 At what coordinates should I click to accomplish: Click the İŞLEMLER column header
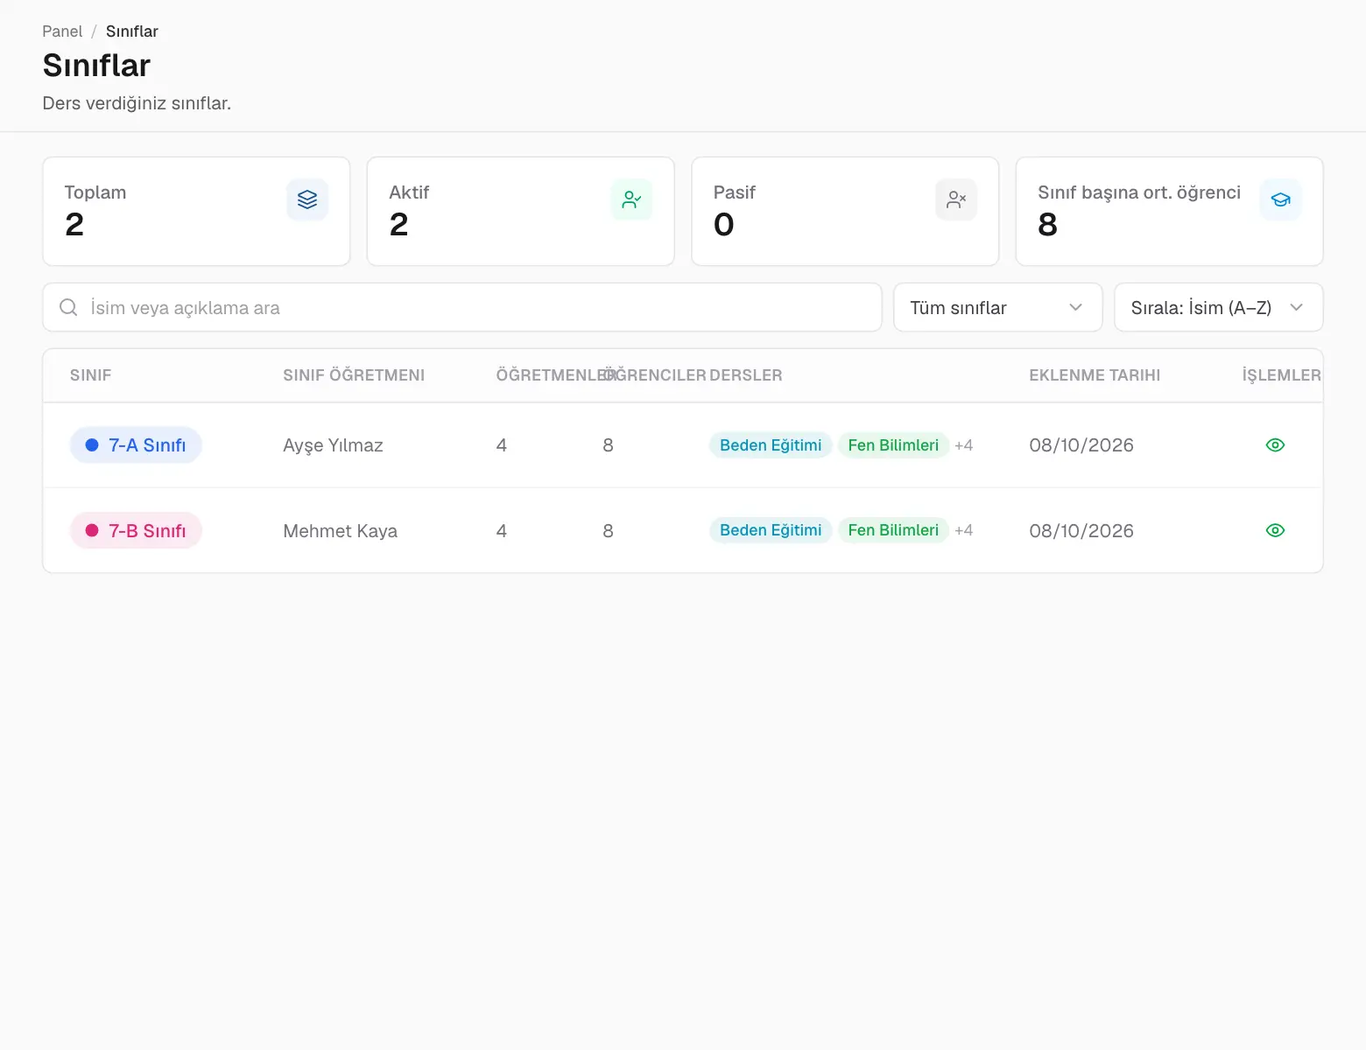[x=1281, y=375]
